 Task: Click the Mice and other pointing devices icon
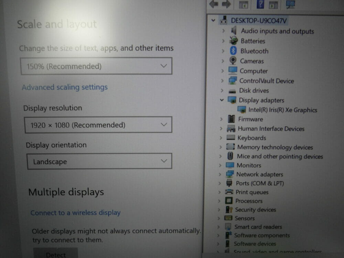point(230,156)
